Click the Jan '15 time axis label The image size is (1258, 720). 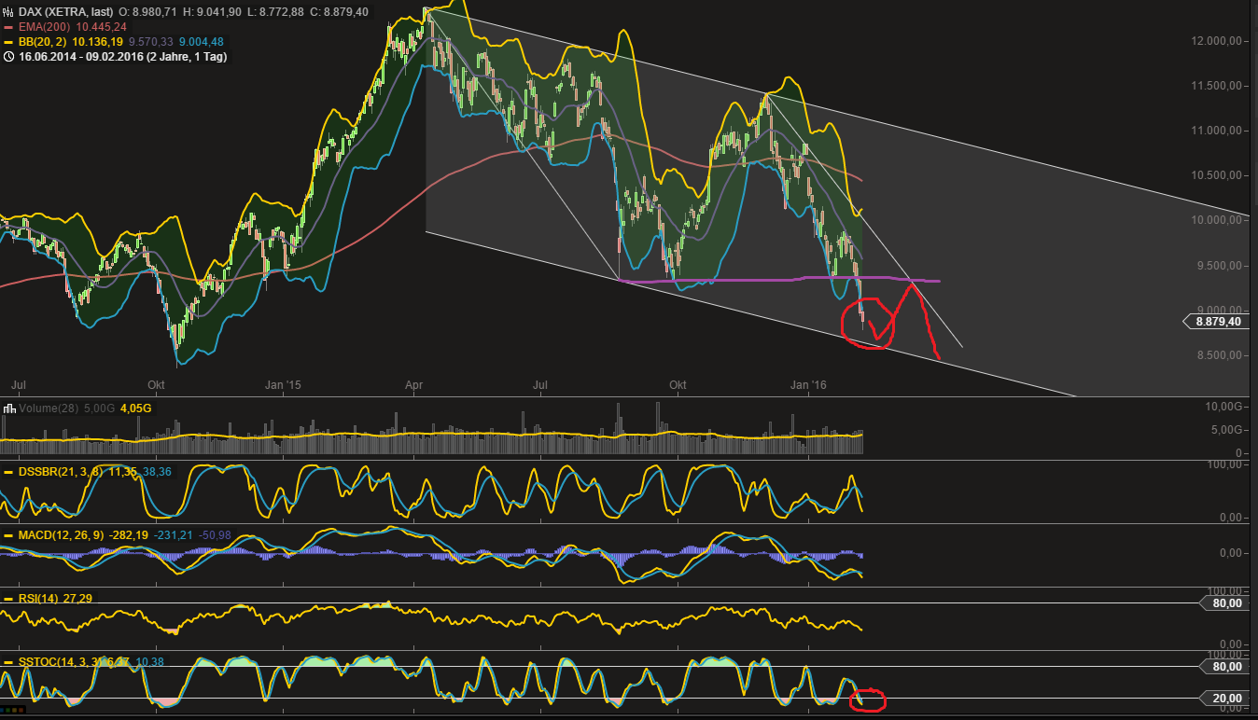(283, 384)
